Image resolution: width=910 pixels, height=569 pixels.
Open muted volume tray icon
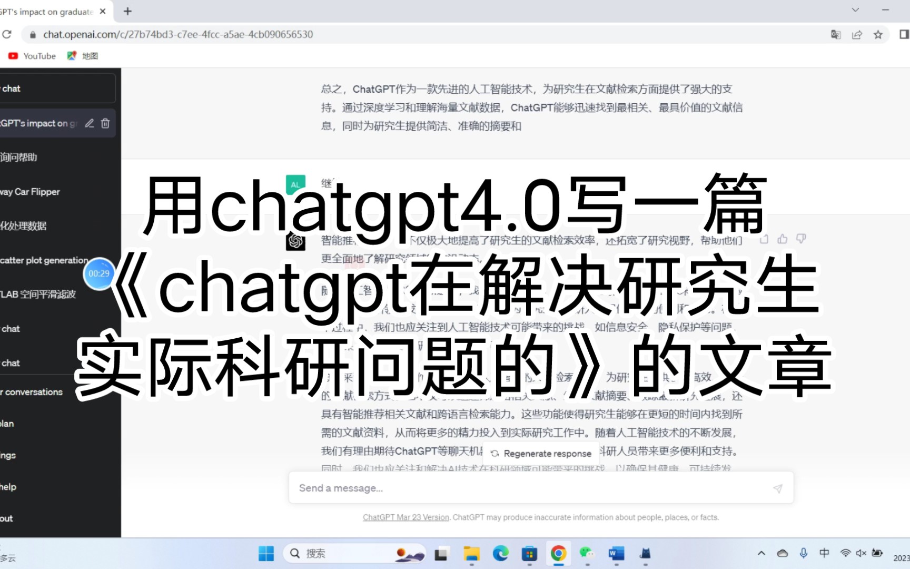(x=861, y=553)
